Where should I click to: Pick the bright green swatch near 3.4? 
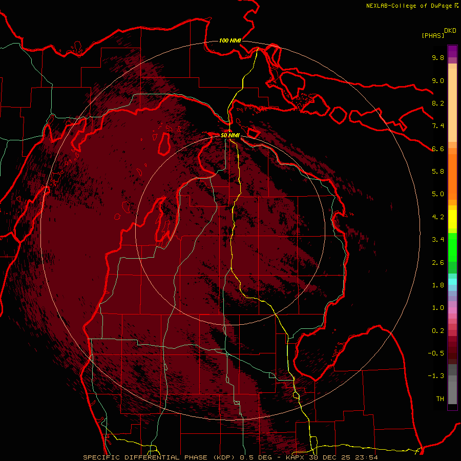tap(452, 247)
